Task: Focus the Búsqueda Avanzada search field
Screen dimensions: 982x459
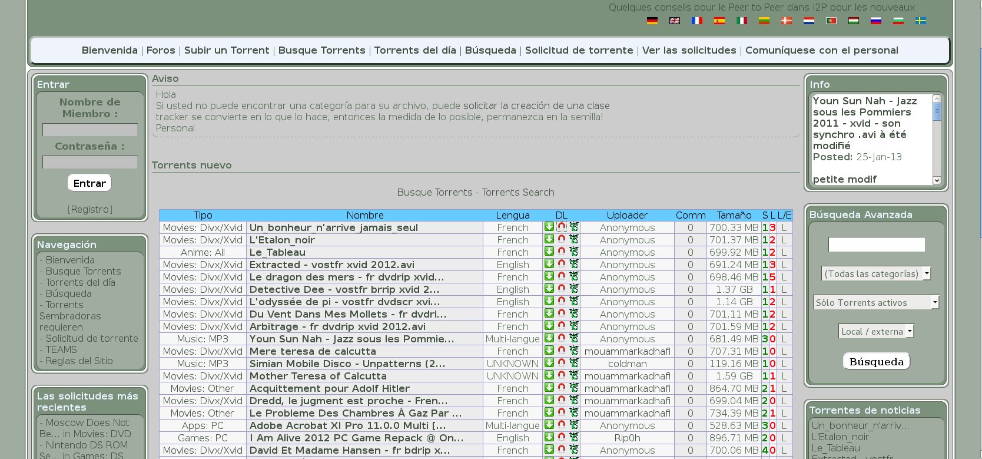Action: click(877, 245)
